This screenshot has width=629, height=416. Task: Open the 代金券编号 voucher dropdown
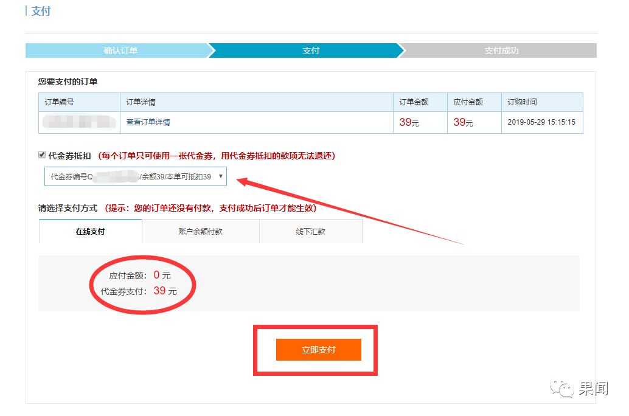pos(134,177)
